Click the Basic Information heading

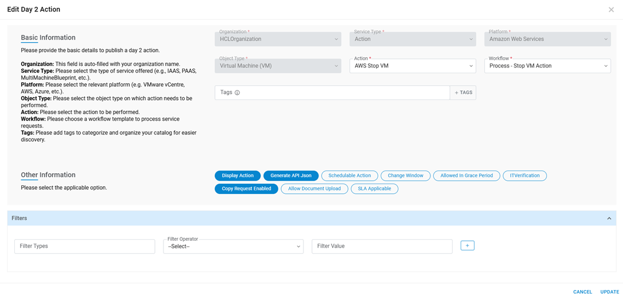(48, 37)
